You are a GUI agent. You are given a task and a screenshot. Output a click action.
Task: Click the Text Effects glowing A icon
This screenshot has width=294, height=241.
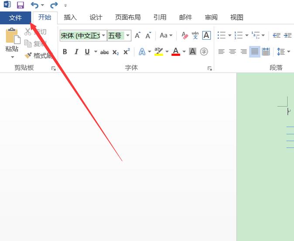142,52
